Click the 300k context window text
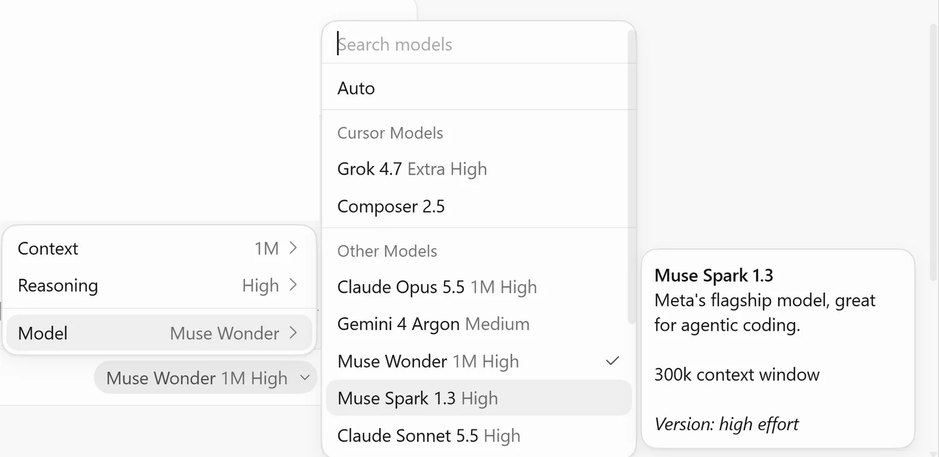The height and width of the screenshot is (457, 939). click(x=737, y=374)
